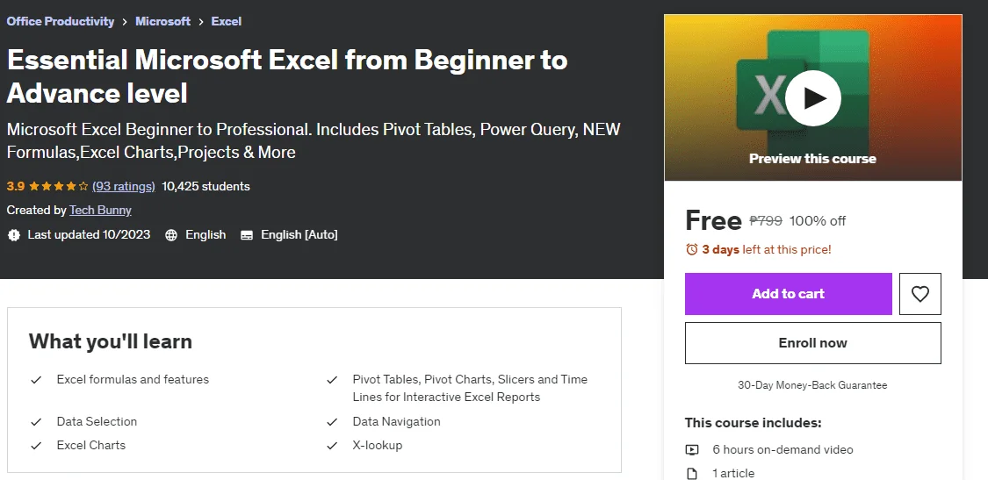
Task: Open the Microsoft breadcrumb link
Action: 162,21
